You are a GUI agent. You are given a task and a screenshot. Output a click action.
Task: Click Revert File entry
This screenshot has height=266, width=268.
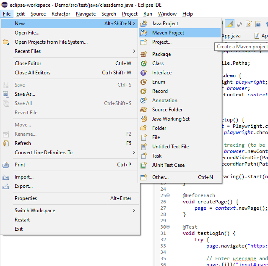[69, 113]
